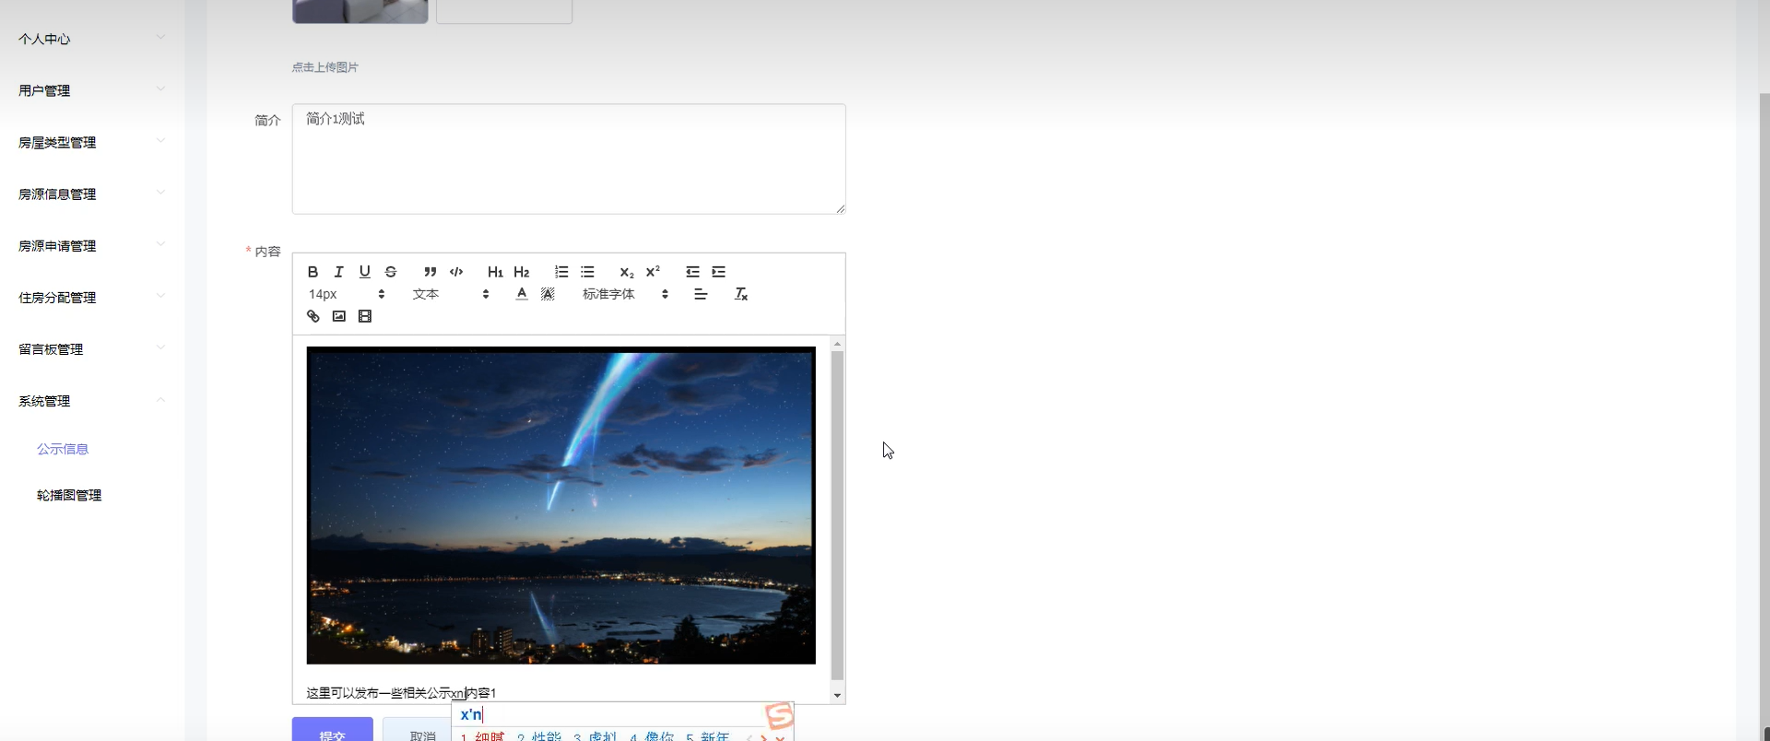Apply Heading 1 style
This screenshot has height=741, width=1770.
pyautogui.click(x=495, y=272)
